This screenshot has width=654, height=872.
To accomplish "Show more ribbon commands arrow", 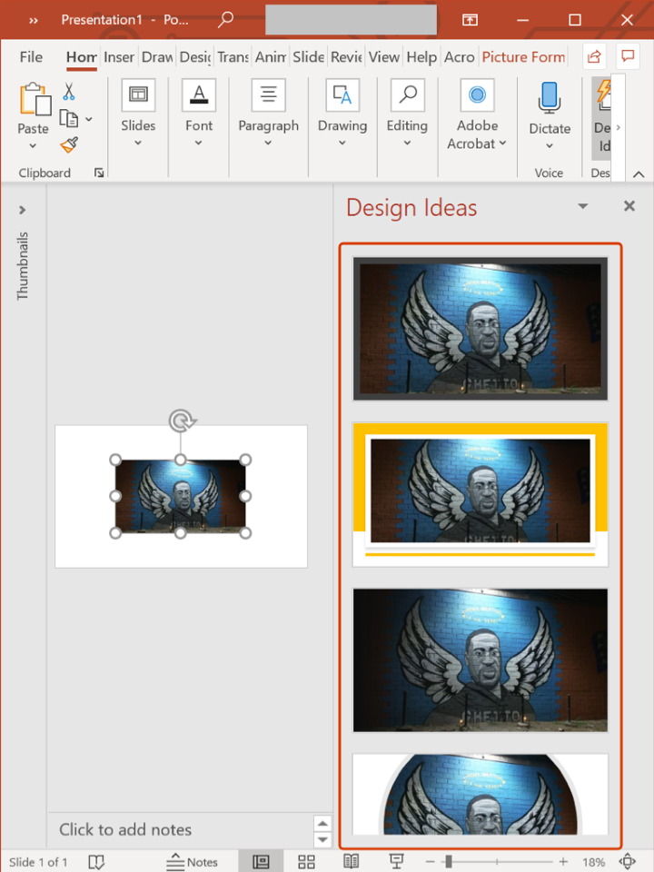I will pyautogui.click(x=618, y=127).
